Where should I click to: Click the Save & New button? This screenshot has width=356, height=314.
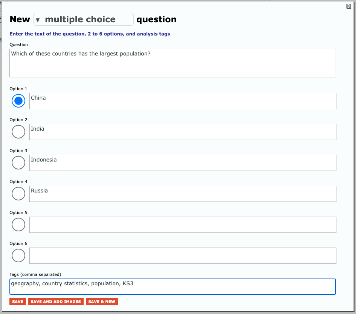coord(102,302)
